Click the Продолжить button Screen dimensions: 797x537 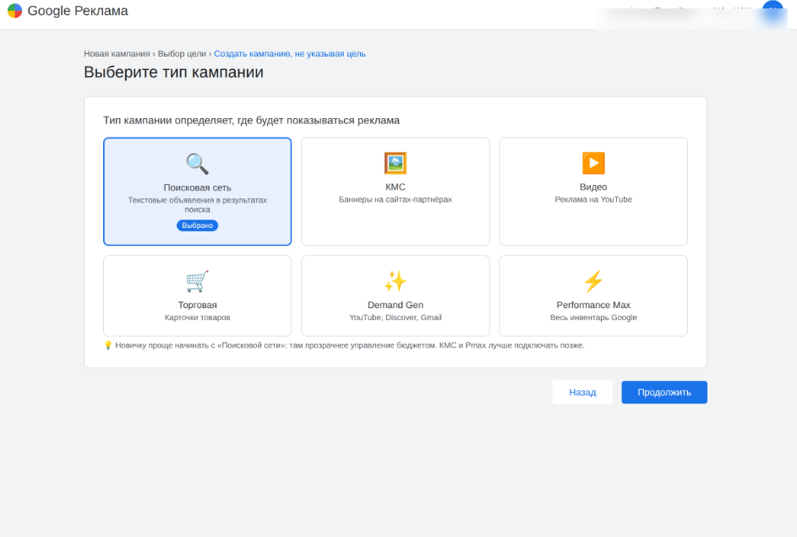pyautogui.click(x=664, y=393)
